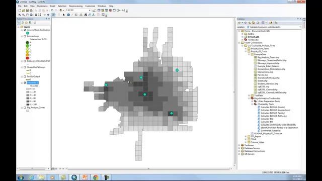
Task: Click the dark green A BLOS swatch
Action: point(27,42)
